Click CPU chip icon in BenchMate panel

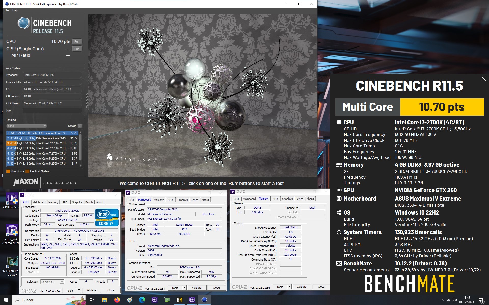click(x=339, y=122)
